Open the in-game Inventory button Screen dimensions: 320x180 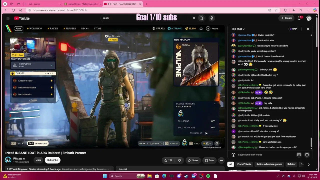(37, 143)
